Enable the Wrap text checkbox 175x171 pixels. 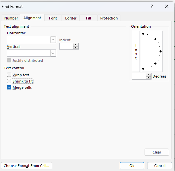9,75
